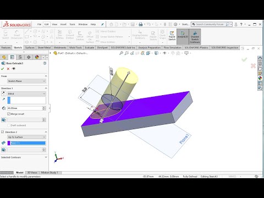
Task: Pin the menu bar with the pushpin icon
Action: click(x=102, y=24)
